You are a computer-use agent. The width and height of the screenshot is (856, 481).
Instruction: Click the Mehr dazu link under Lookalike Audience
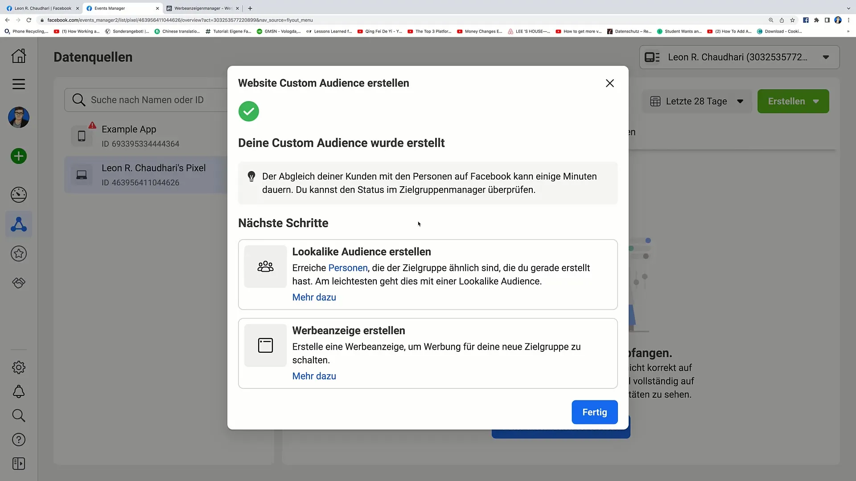314,297
